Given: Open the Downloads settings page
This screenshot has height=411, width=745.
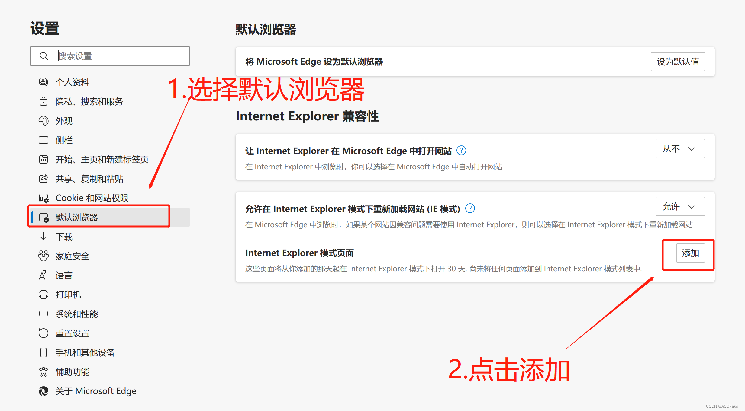Looking at the screenshot, I should coord(64,237).
